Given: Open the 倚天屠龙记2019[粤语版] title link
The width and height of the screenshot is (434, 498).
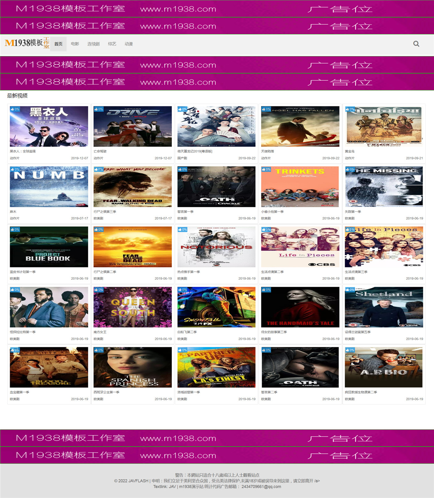Looking at the screenshot, I should 195,151.
